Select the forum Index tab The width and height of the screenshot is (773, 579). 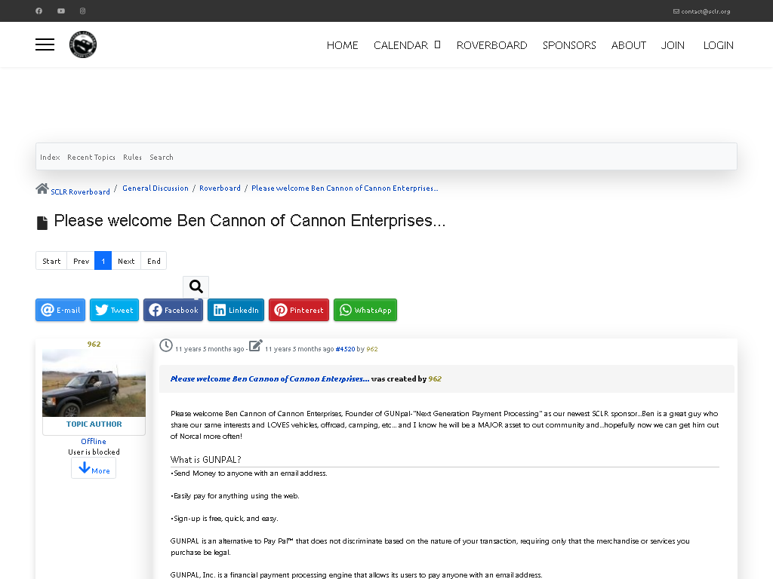tap(50, 157)
